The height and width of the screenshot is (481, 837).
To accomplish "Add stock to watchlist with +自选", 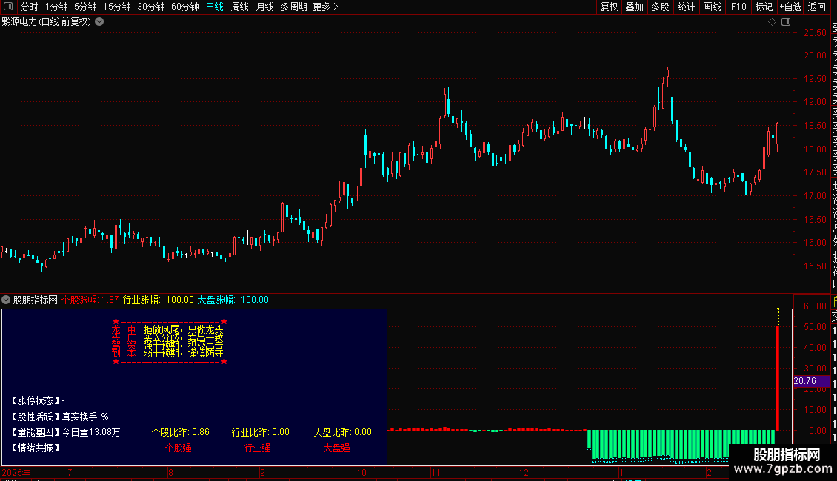I will coord(790,7).
